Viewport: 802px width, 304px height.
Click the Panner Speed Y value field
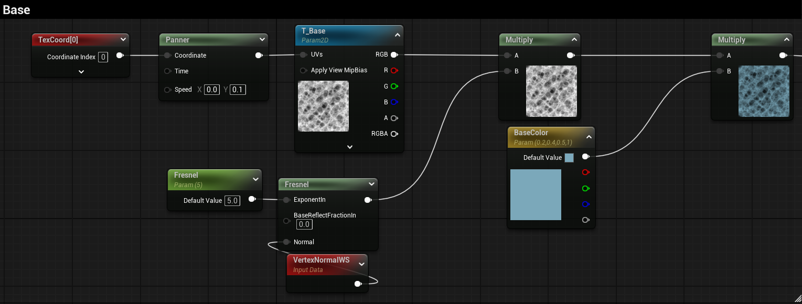click(238, 90)
